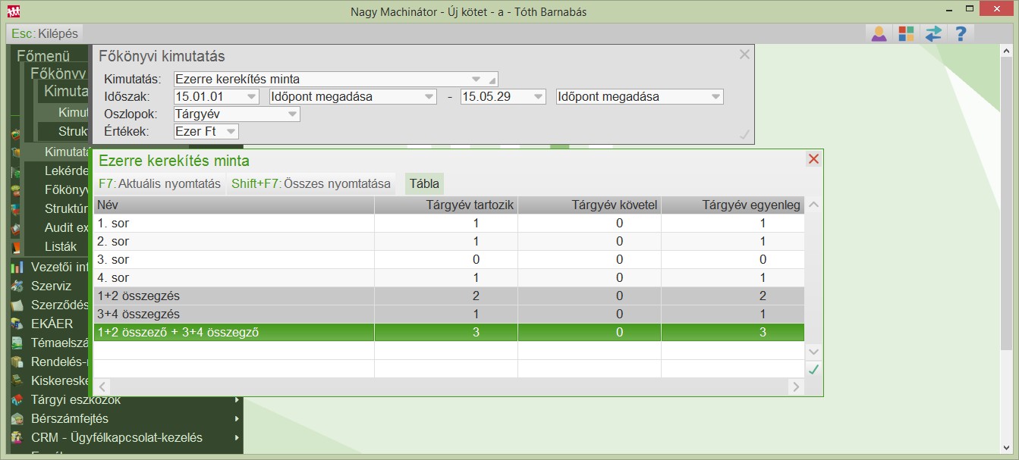Viewport: 1019px width, 460px height.
Task: Click the Tárgyév követel column header
Action: [590, 205]
